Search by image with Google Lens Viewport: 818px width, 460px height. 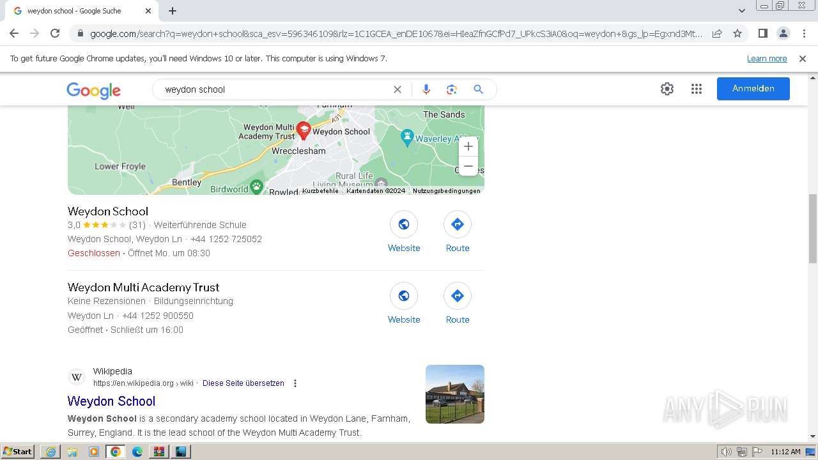point(452,89)
